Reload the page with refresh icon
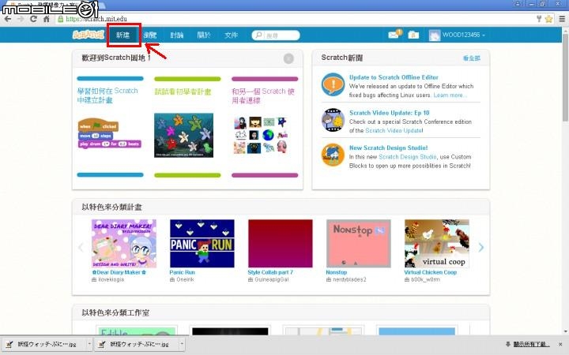Screen dimensions: 569x355 point(33,19)
